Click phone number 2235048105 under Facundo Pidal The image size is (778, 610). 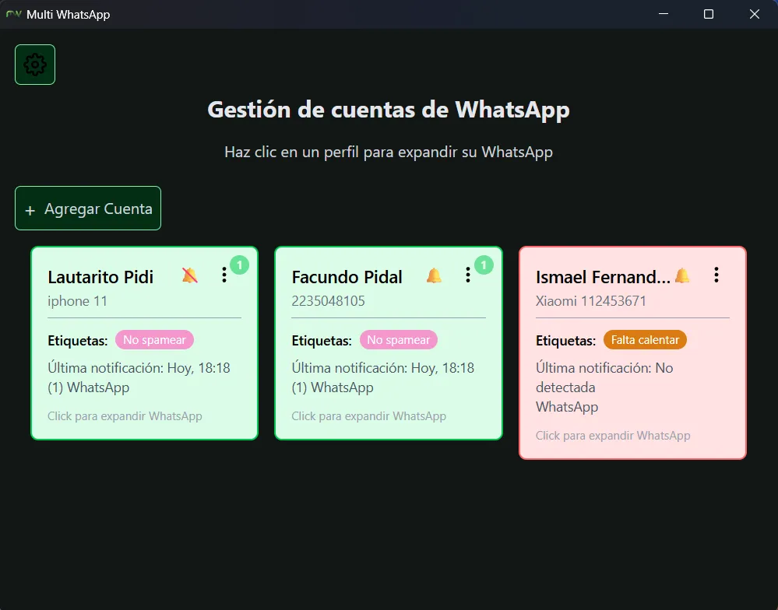pyautogui.click(x=329, y=301)
